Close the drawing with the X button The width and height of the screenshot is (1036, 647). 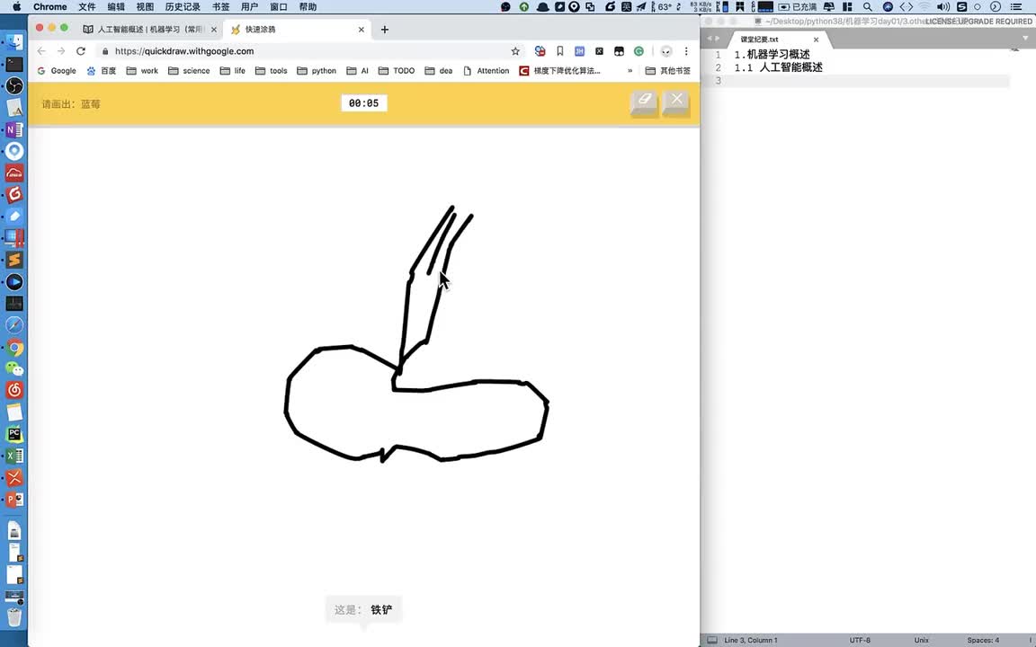point(677,102)
